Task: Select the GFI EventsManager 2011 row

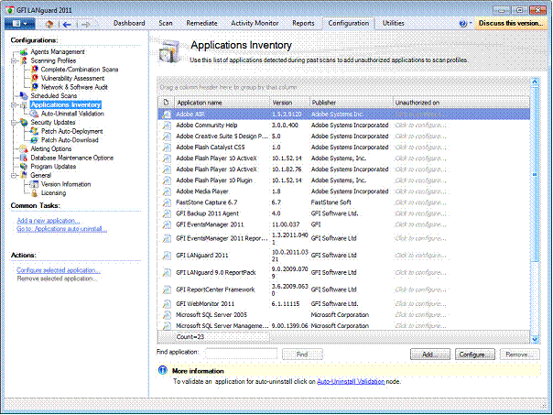Action: point(344,224)
